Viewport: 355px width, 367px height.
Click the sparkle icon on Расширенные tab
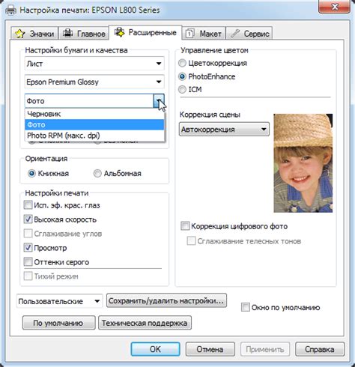coord(120,32)
